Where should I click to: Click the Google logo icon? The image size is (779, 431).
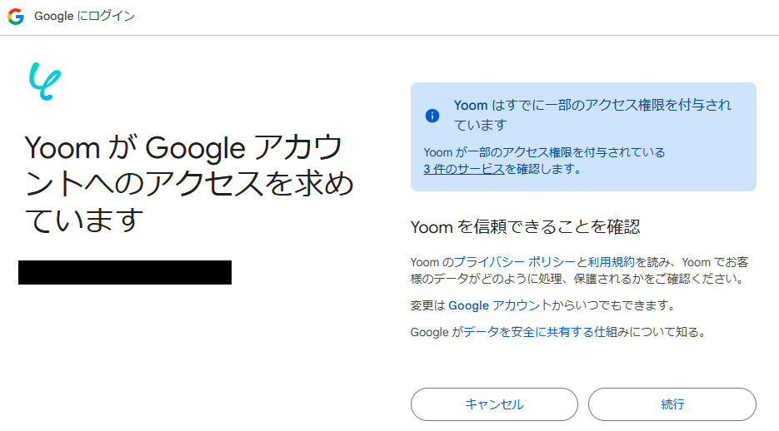[x=16, y=17]
